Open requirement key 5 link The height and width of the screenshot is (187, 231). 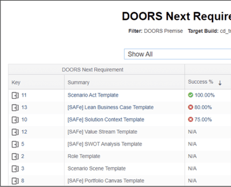point(23,144)
